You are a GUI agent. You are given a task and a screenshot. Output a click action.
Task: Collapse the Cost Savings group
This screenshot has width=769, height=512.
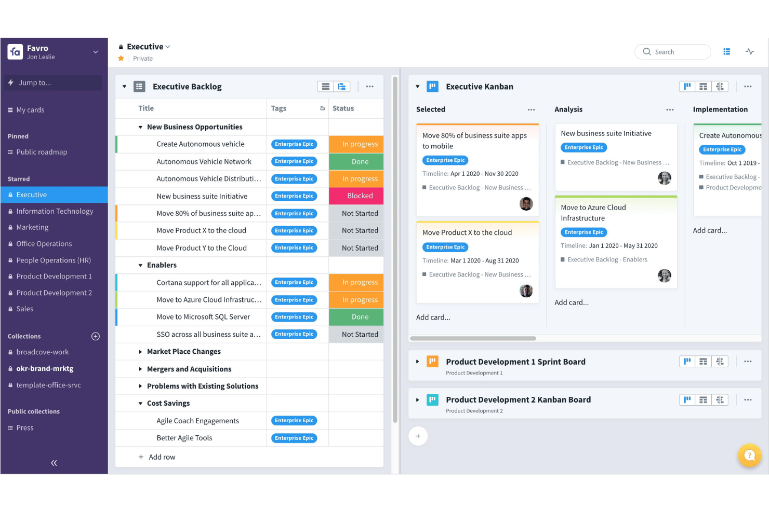pyautogui.click(x=140, y=404)
